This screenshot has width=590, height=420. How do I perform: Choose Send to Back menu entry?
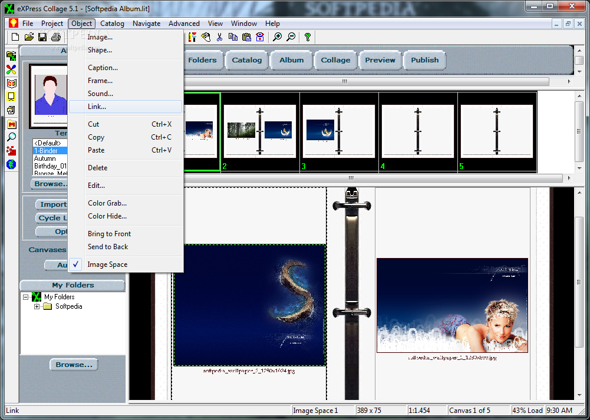pos(126,247)
